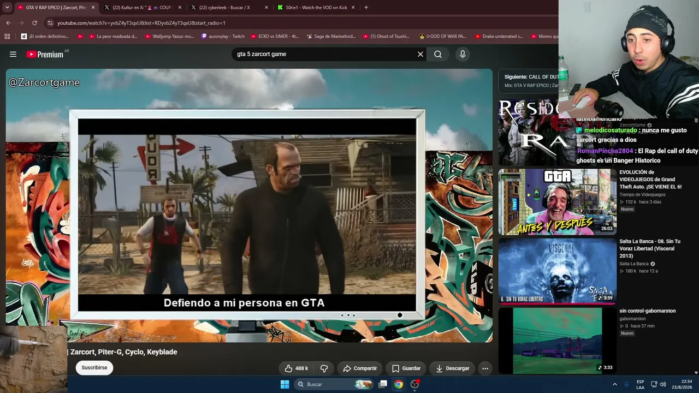
Task: Open the channel link 'gabomarston'
Action: pos(632,319)
